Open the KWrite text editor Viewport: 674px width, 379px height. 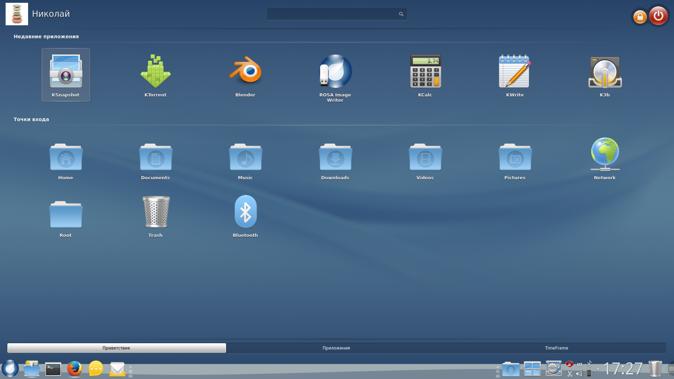[515, 74]
